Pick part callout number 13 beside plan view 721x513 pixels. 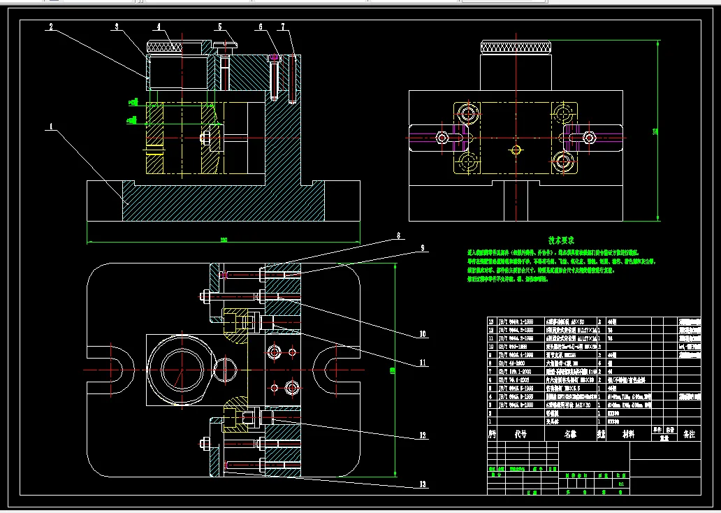coord(422,484)
